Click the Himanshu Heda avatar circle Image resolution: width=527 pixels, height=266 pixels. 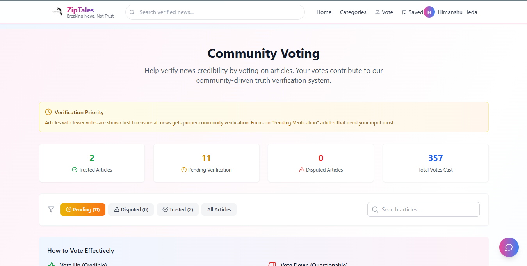pyautogui.click(x=429, y=12)
